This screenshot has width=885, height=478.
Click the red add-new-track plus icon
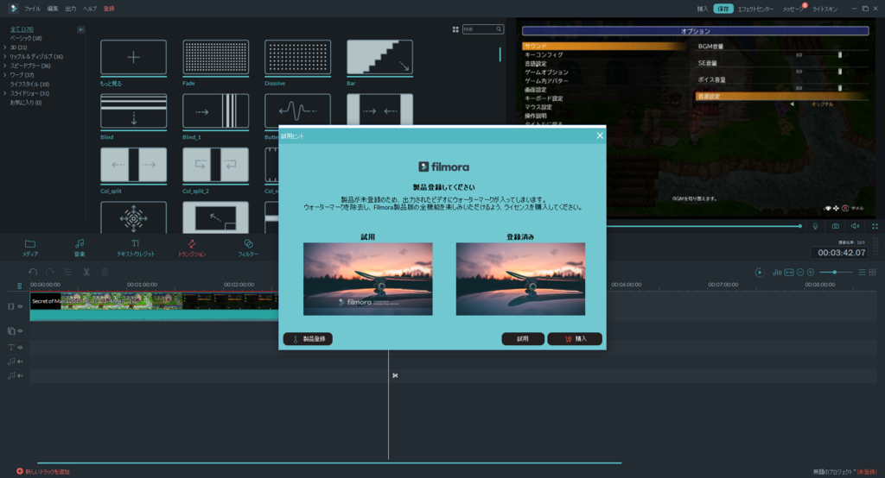[x=20, y=471]
